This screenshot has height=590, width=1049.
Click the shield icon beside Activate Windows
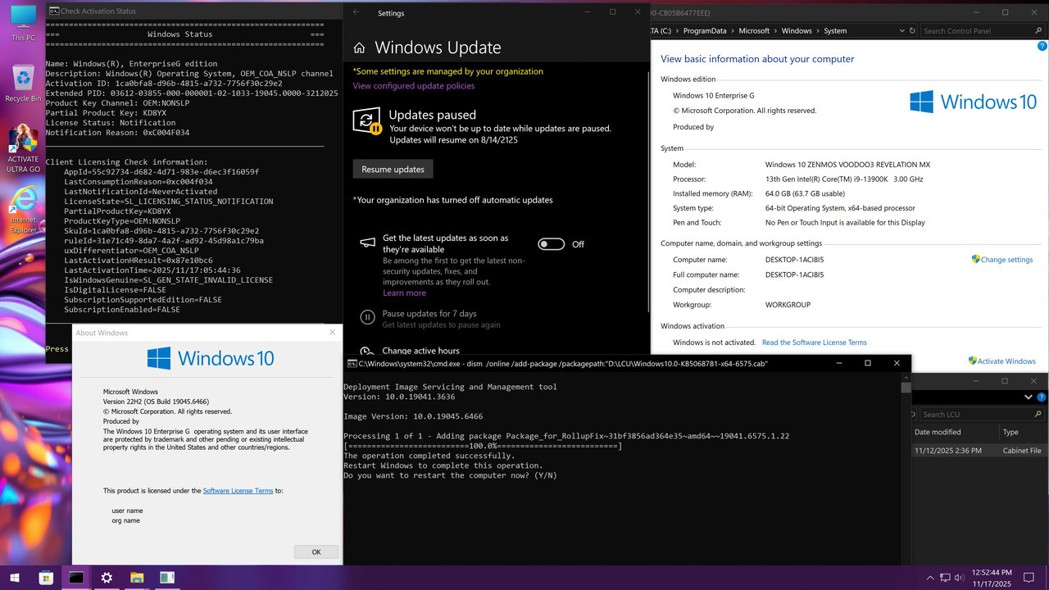972,361
